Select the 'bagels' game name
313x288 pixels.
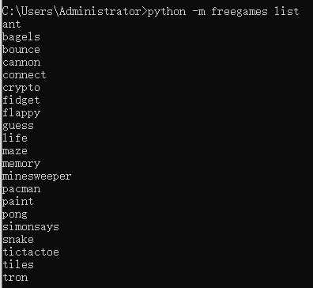click(x=21, y=37)
